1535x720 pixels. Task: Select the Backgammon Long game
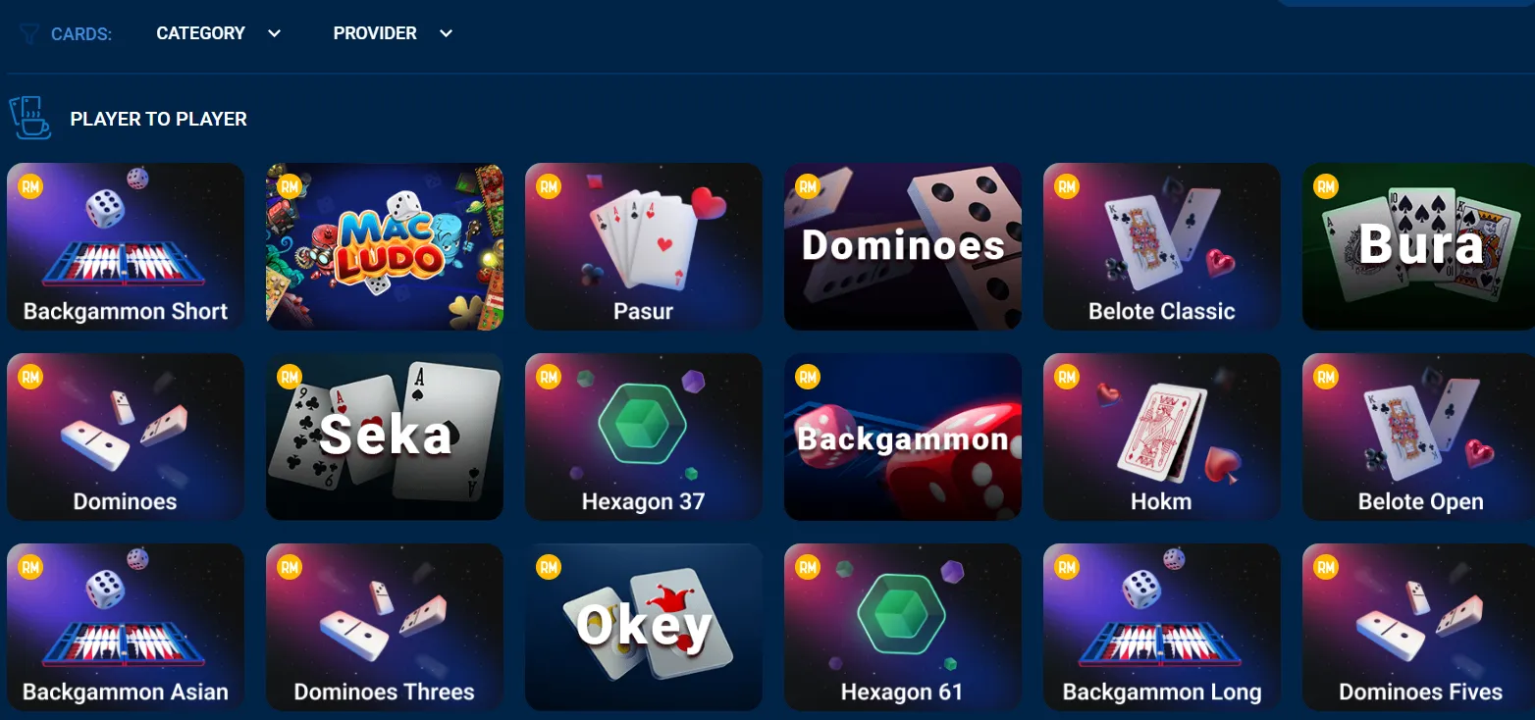[x=1162, y=627]
